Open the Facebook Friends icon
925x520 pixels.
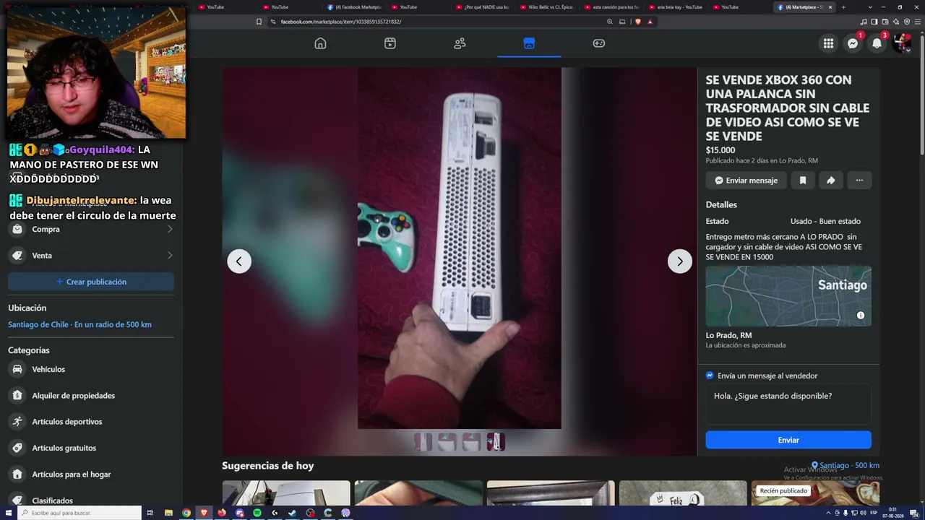(x=460, y=43)
